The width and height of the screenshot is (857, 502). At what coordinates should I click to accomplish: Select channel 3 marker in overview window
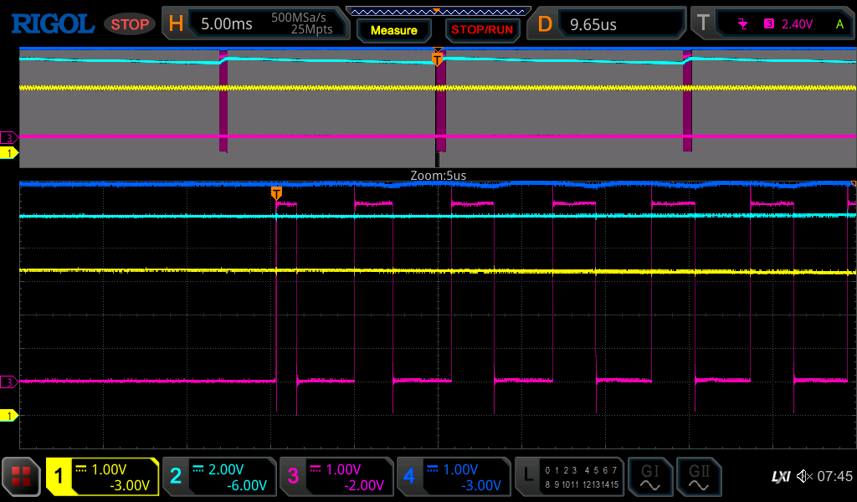click(8, 138)
